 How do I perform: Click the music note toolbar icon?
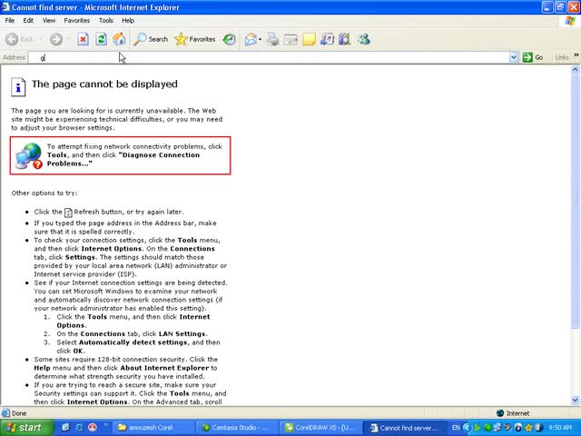(x=327, y=39)
